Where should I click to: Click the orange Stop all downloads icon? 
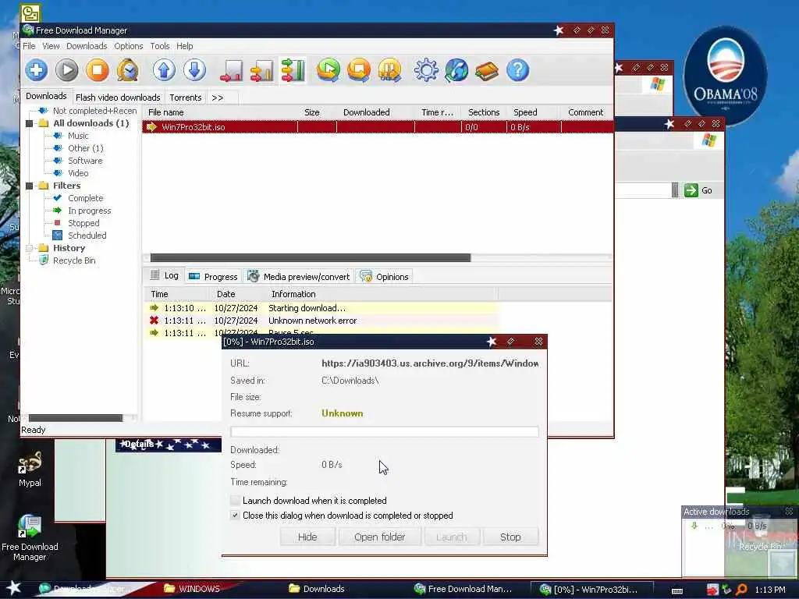[359, 70]
